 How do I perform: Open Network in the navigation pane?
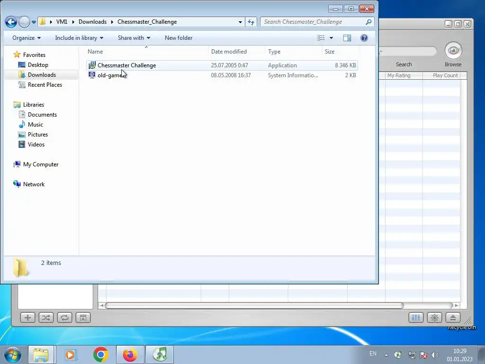(34, 184)
